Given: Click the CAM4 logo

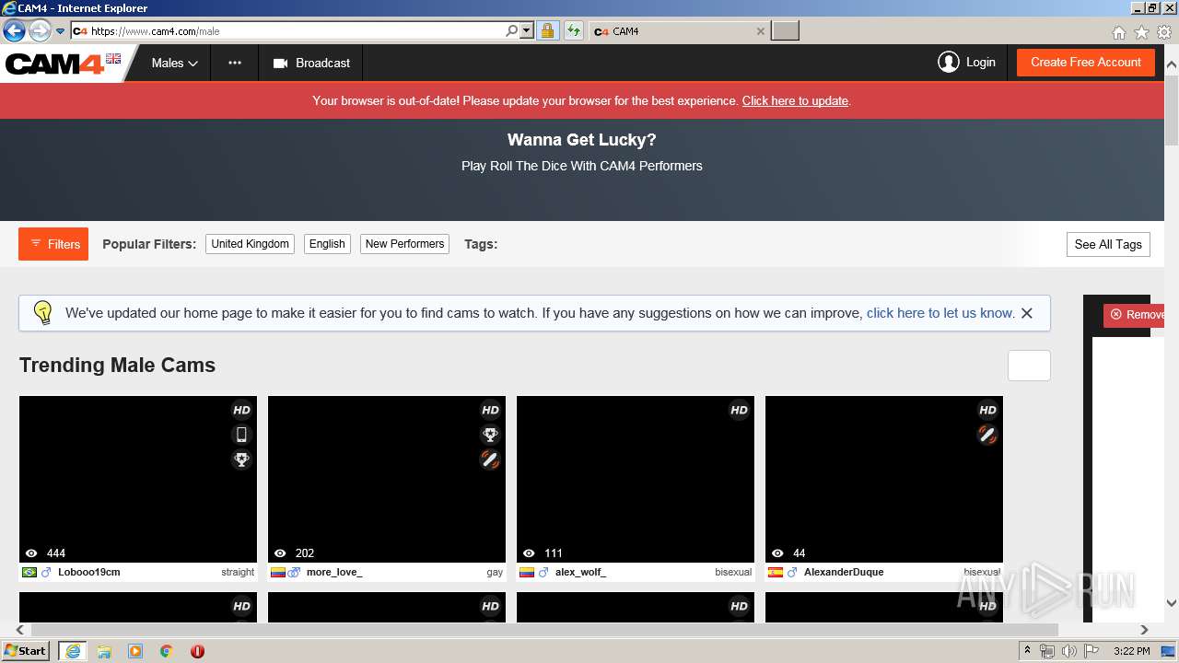Looking at the screenshot, I should coord(55,64).
